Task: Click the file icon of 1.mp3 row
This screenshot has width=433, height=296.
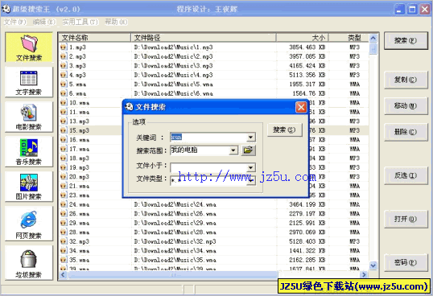Action: [x=64, y=47]
